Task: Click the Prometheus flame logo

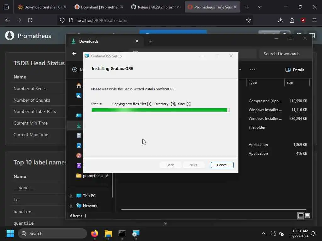Action: (x=10, y=36)
